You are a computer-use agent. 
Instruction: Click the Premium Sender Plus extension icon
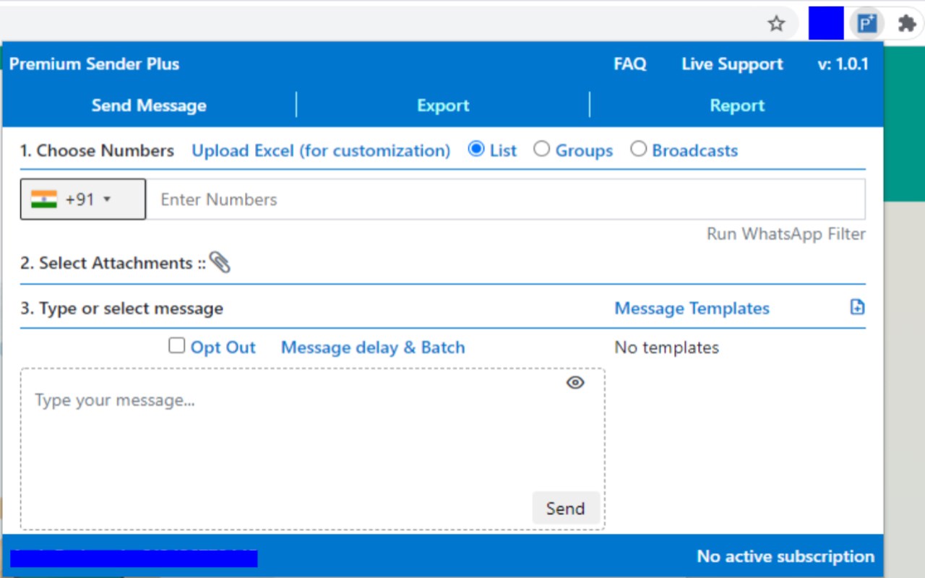pyautogui.click(x=865, y=22)
